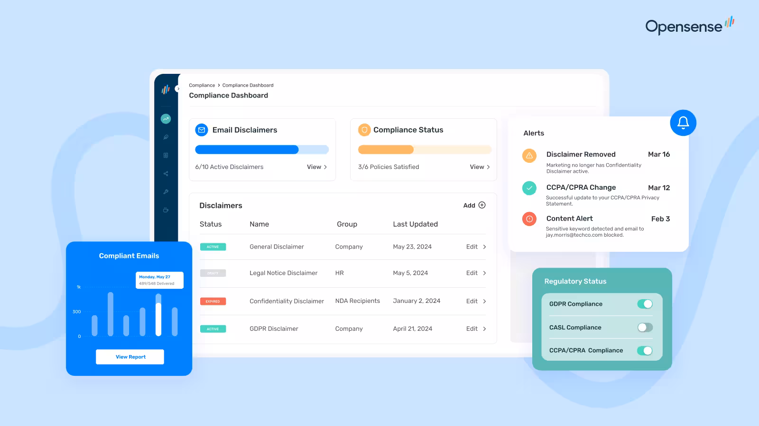759x426 pixels.
Task: Click the Opensense logo in sidebar
Action: (x=166, y=89)
